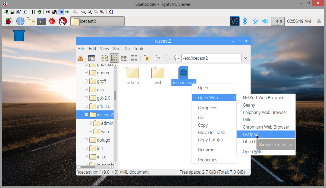326x188 pixels.
Task: Switch to detailed list view mode
Action: [x=134, y=58]
